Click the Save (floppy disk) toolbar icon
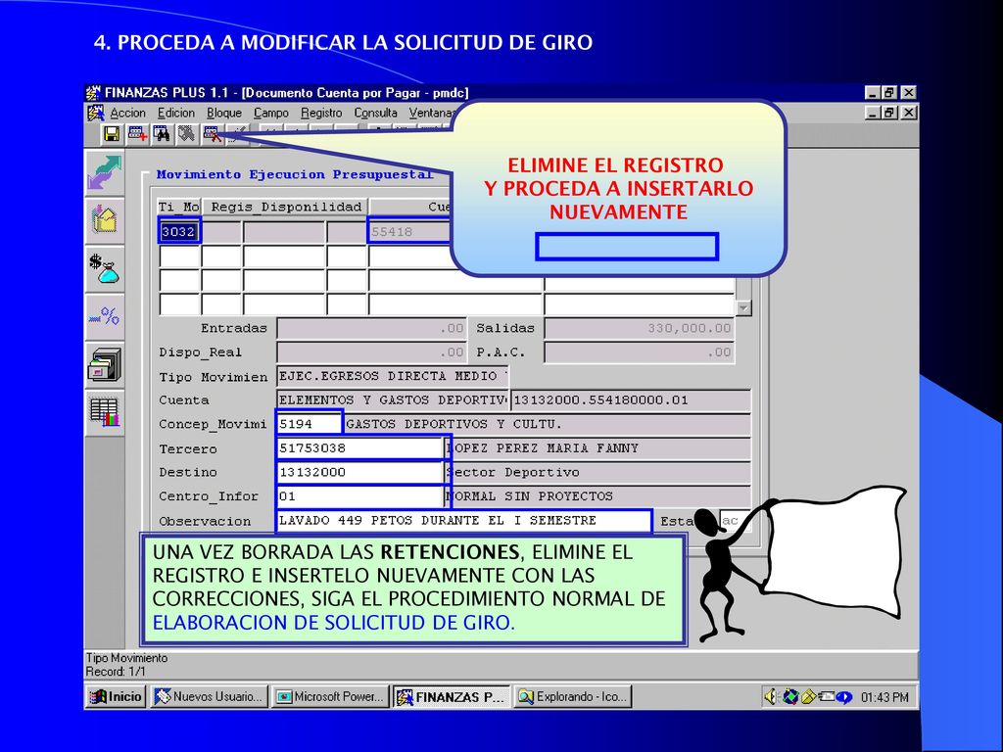This screenshot has width=1003, height=752. tap(112, 133)
